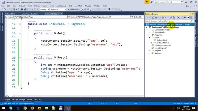
Task: Toggle bookmark on the current line
Action: pos(109,10)
